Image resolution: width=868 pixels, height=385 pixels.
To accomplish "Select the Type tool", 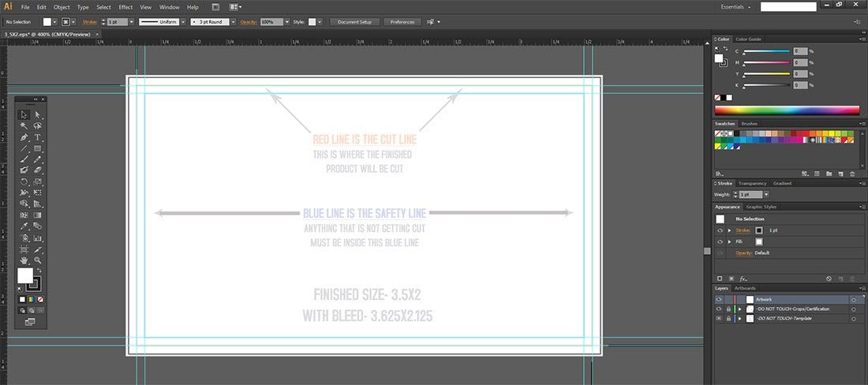I will tap(37, 137).
